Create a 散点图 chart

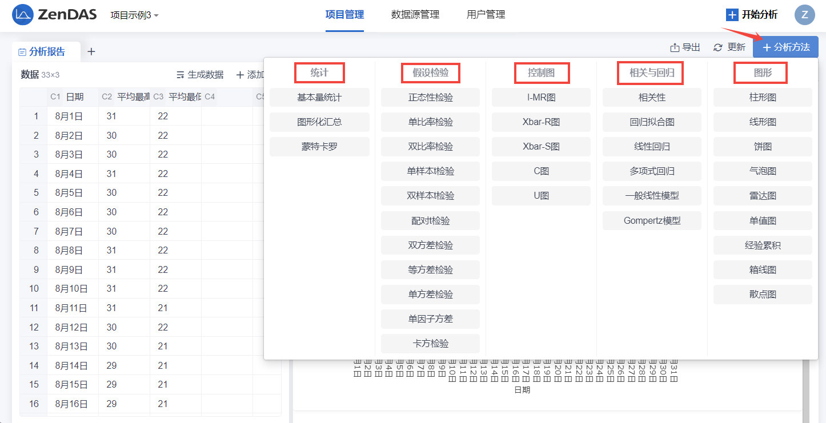pyautogui.click(x=763, y=295)
